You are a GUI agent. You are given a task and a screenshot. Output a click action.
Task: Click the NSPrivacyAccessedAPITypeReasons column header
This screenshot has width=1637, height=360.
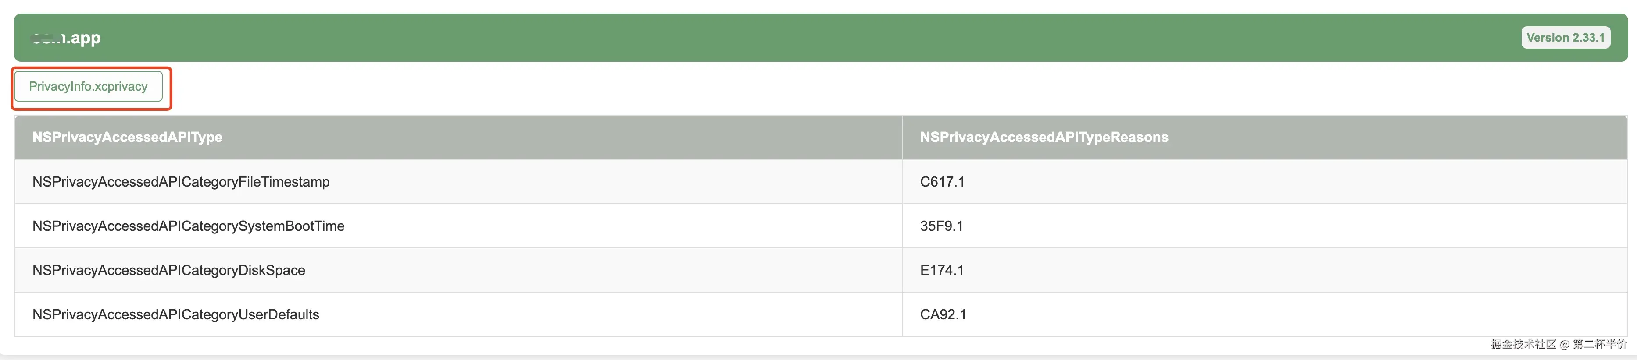point(1044,137)
